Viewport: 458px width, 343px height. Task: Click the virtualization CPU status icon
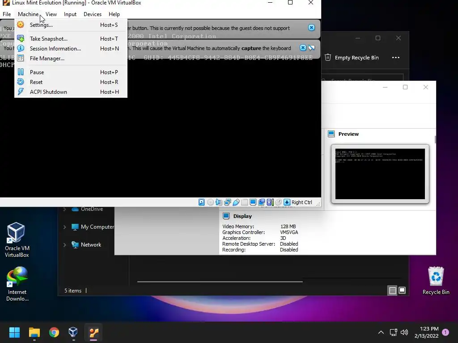coord(270,202)
